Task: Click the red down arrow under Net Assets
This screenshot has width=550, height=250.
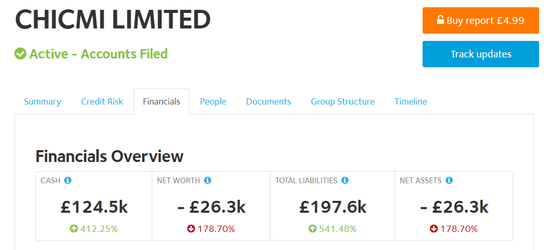Action: coord(433,229)
